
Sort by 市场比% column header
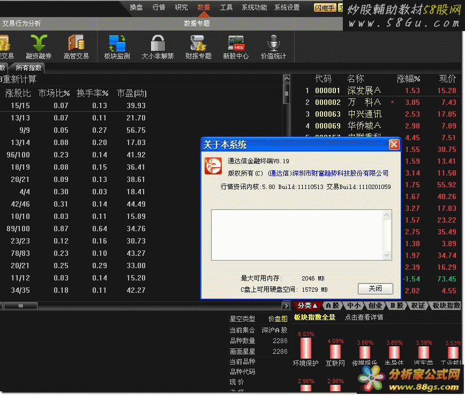pyautogui.click(x=54, y=93)
